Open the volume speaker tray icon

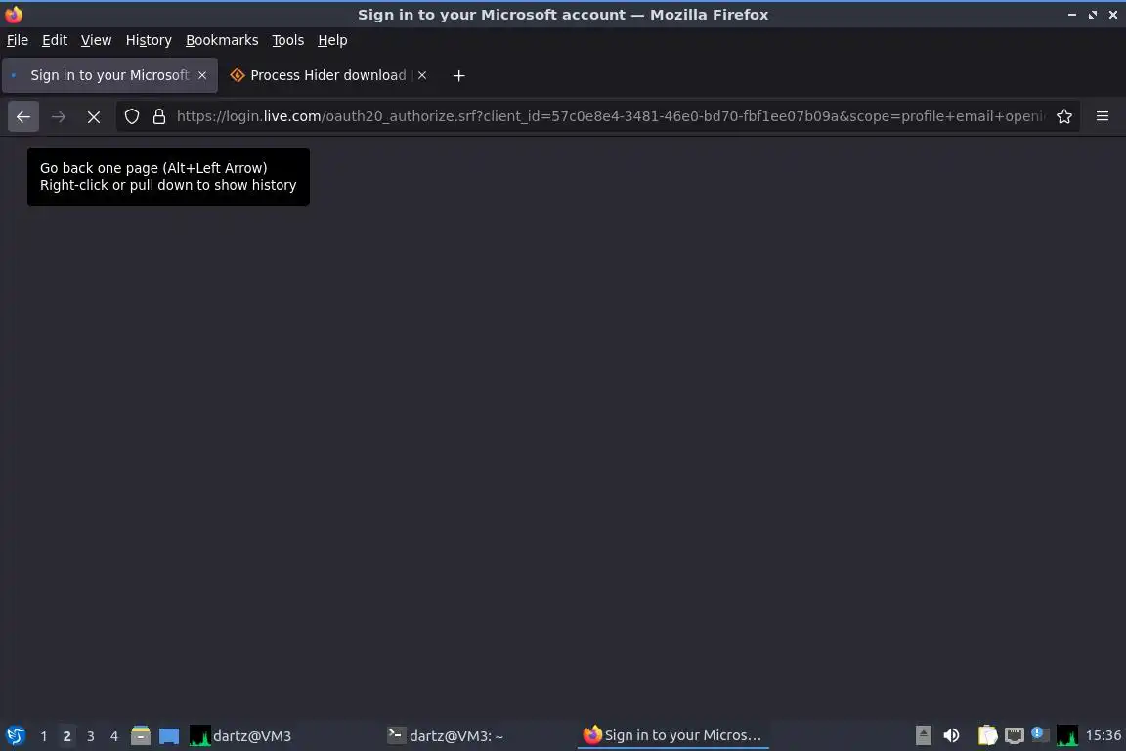point(951,735)
